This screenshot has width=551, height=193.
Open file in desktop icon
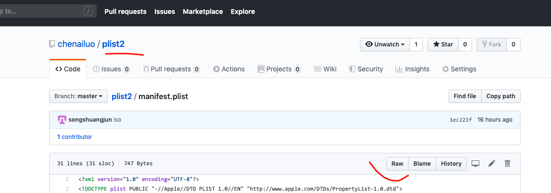pyautogui.click(x=475, y=164)
